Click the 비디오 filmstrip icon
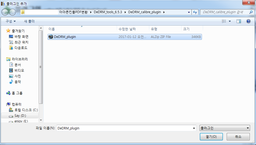 coord(11,70)
